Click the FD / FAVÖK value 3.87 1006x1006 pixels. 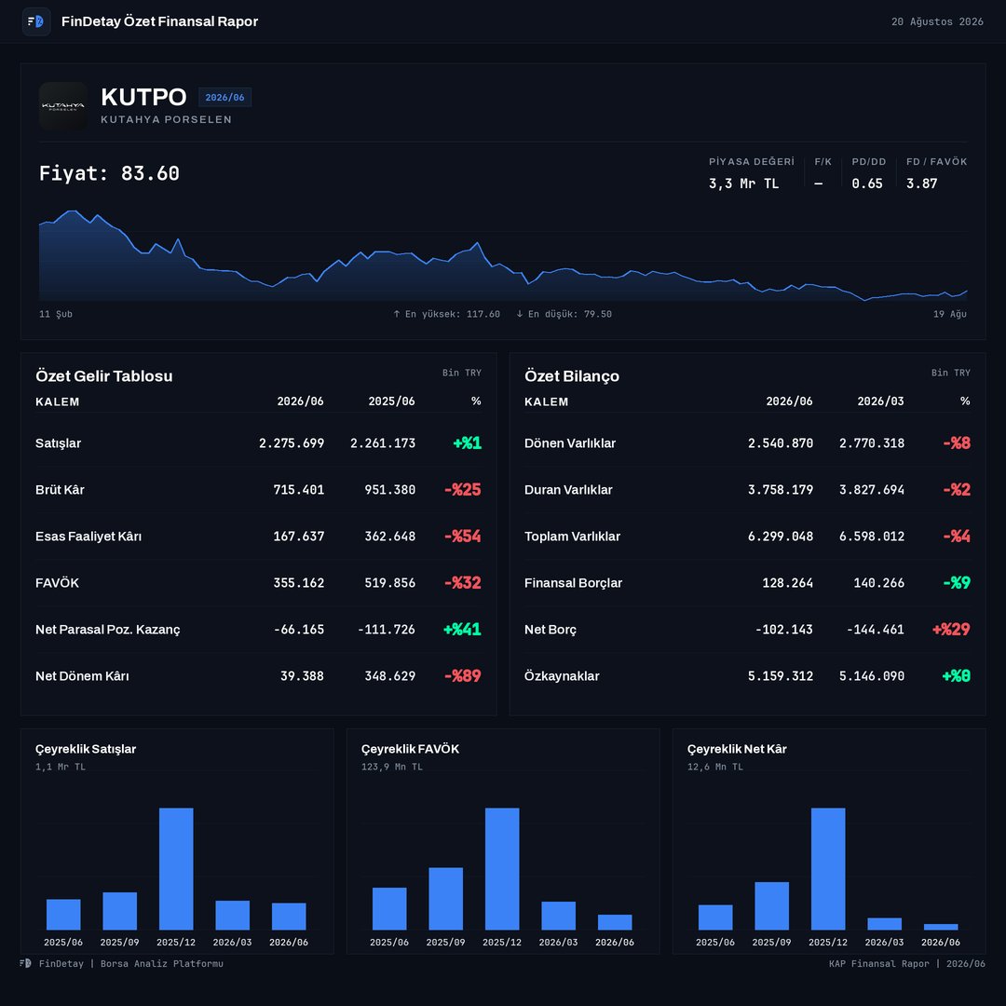(921, 184)
